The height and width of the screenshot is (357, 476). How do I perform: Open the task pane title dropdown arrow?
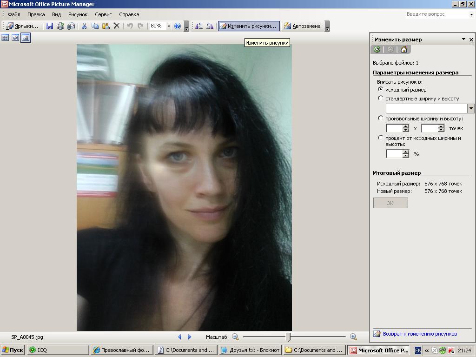463,39
